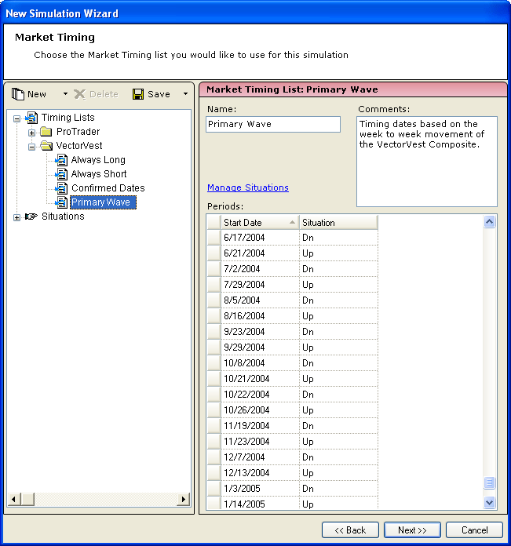Click the New timing list icon

tap(18, 94)
